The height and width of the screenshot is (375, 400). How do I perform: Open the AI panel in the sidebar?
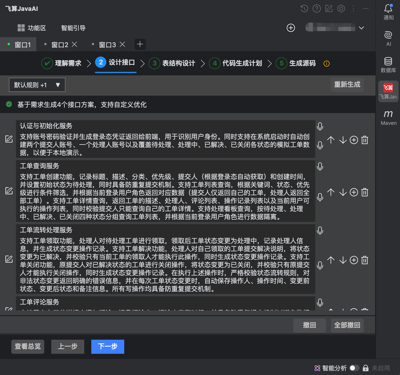388,39
